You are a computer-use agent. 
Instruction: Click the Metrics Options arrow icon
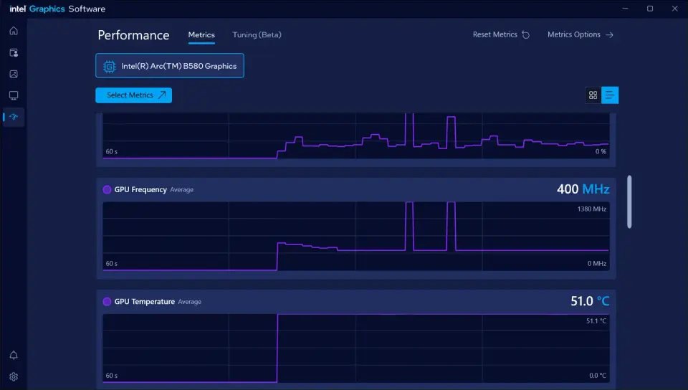click(x=609, y=34)
